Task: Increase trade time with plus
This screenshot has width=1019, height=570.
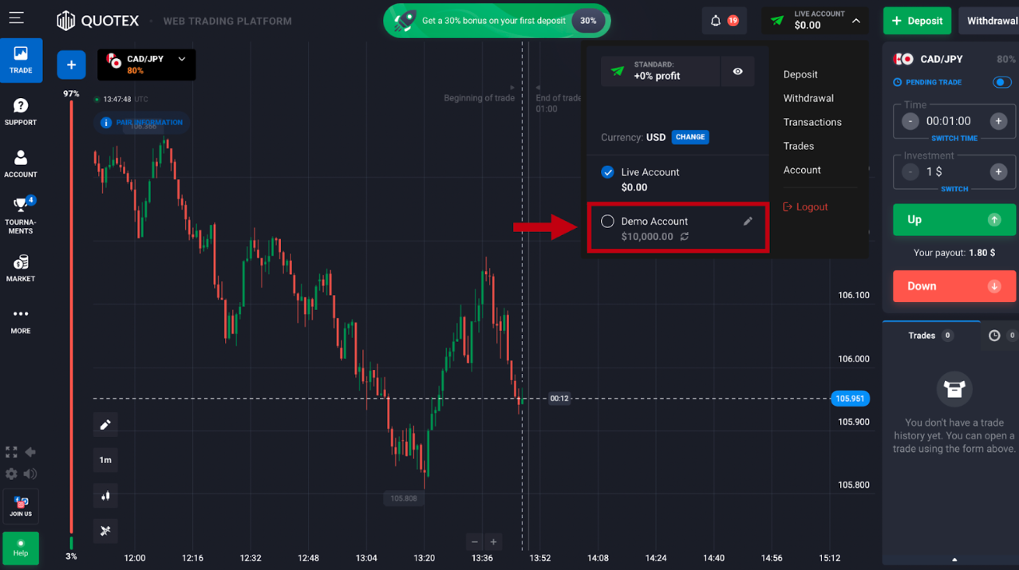Action: coord(998,121)
